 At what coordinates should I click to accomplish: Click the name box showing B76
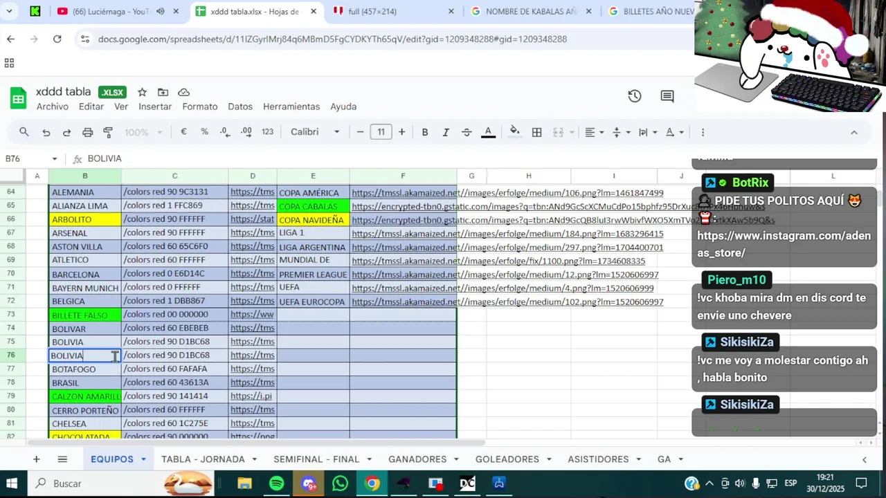pyautogui.click(x=22, y=158)
